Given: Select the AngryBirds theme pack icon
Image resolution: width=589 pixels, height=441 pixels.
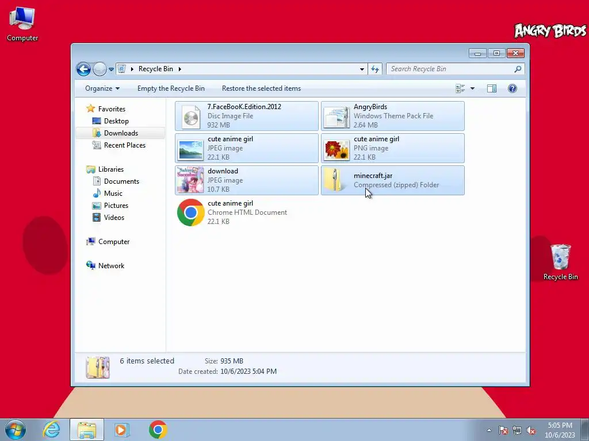Looking at the screenshot, I should 336,117.
